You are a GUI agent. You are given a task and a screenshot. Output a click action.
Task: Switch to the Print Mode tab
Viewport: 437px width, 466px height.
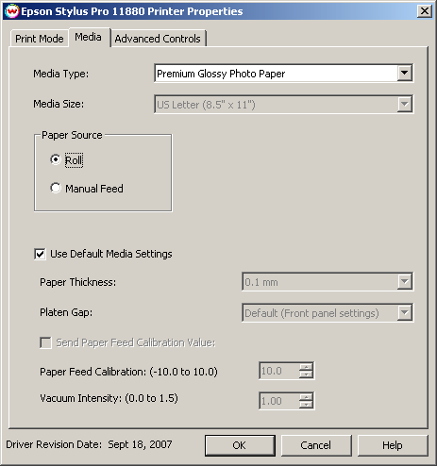(40, 39)
